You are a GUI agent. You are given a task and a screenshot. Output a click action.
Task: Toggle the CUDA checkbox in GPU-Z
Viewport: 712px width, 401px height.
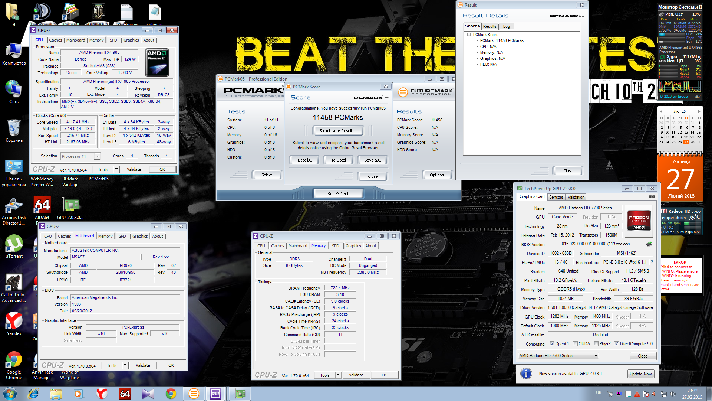[x=575, y=344]
